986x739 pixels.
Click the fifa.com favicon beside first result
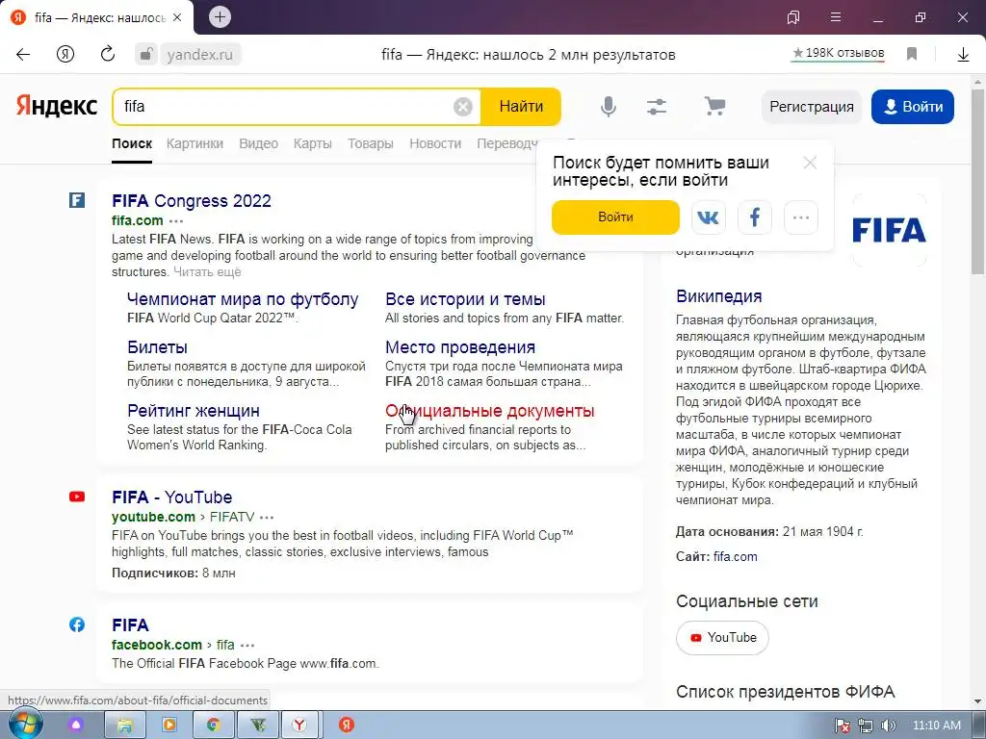(77, 200)
